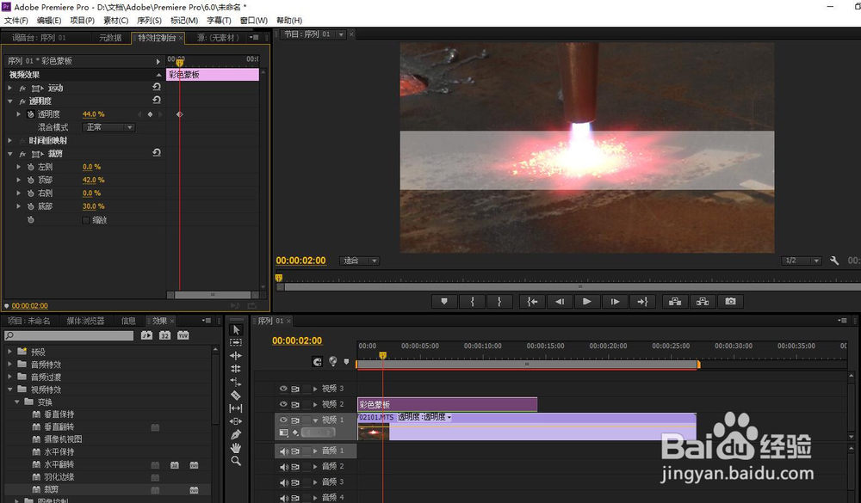Select the Razor tool
This screenshot has height=503, width=861.
(236, 395)
